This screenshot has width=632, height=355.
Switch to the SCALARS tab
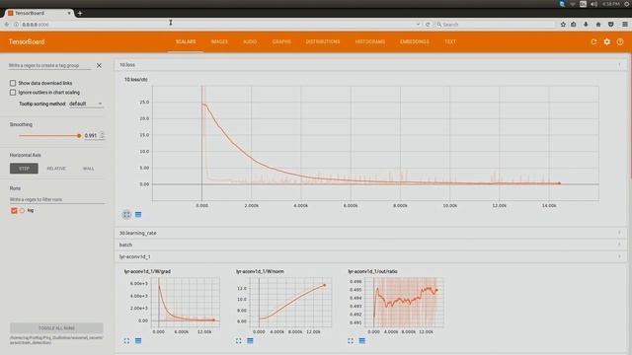[x=186, y=41]
